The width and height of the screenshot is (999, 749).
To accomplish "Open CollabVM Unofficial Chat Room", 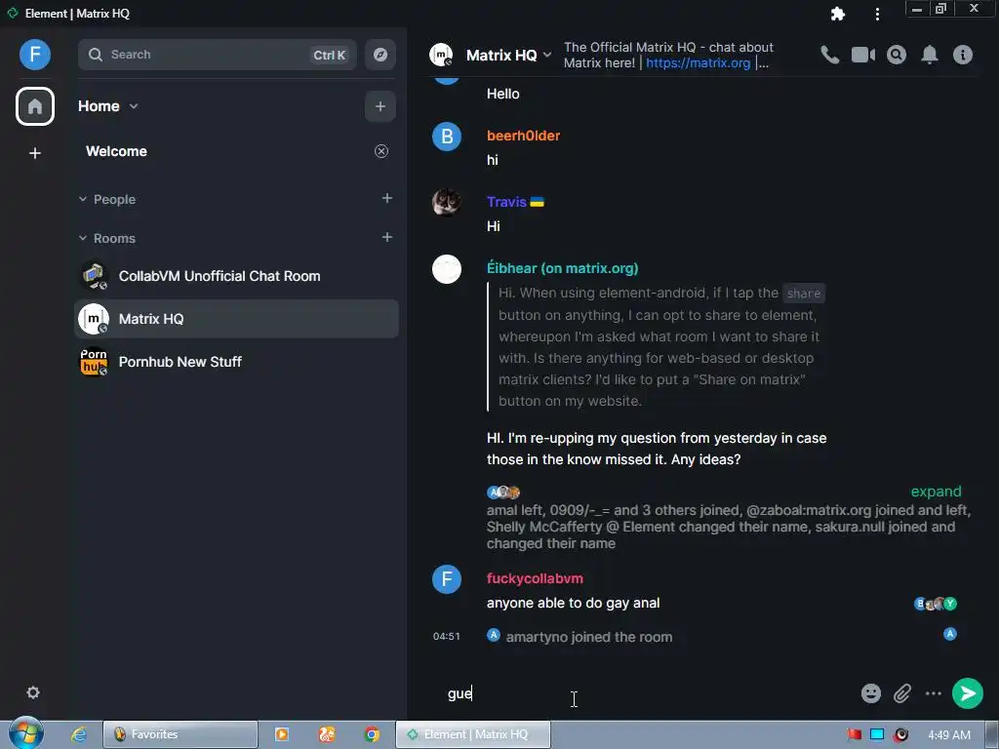I will (236, 276).
